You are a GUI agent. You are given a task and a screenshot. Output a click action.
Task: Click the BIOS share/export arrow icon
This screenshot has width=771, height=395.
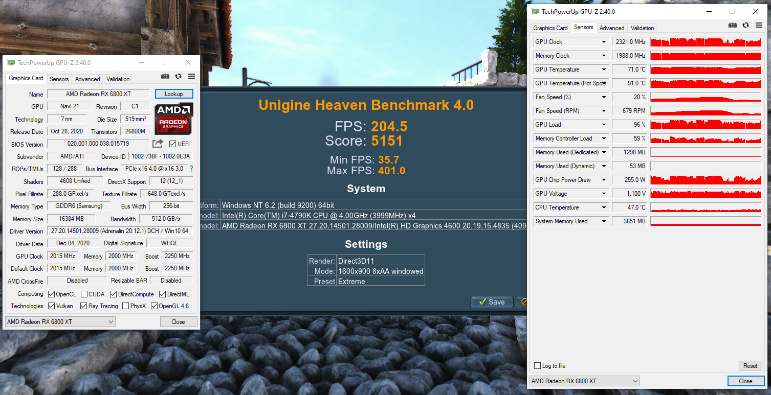click(x=158, y=144)
